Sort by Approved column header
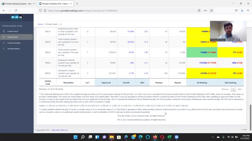252x141 pixels. [106, 83]
